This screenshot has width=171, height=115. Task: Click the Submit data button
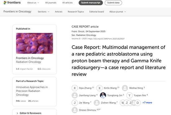point(113,3)
